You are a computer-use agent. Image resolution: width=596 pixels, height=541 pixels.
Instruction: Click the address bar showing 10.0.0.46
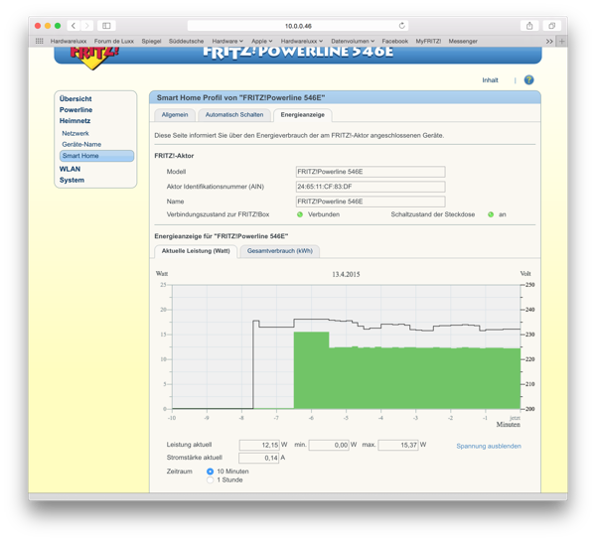coord(298,26)
